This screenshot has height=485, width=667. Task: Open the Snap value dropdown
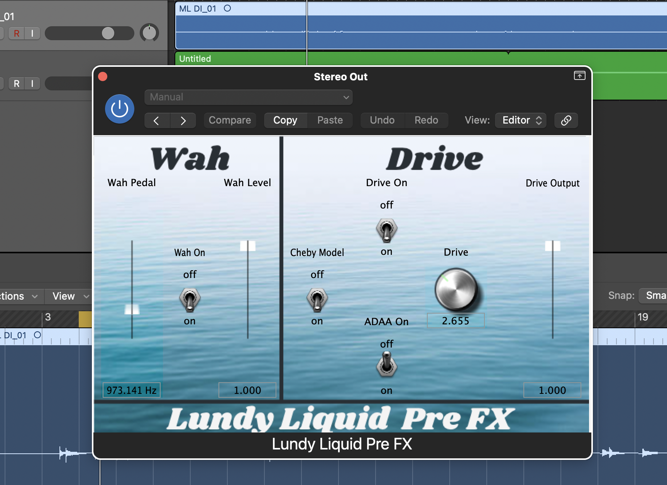[653, 296]
